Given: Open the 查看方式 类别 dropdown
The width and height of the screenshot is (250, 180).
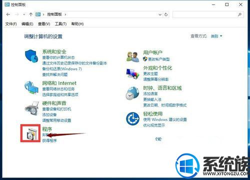Looking at the screenshot, I should 216,36.
